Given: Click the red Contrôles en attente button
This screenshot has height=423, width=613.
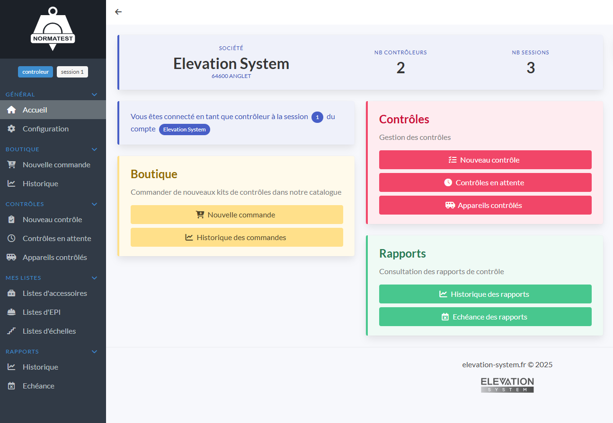Looking at the screenshot, I should pos(485,182).
